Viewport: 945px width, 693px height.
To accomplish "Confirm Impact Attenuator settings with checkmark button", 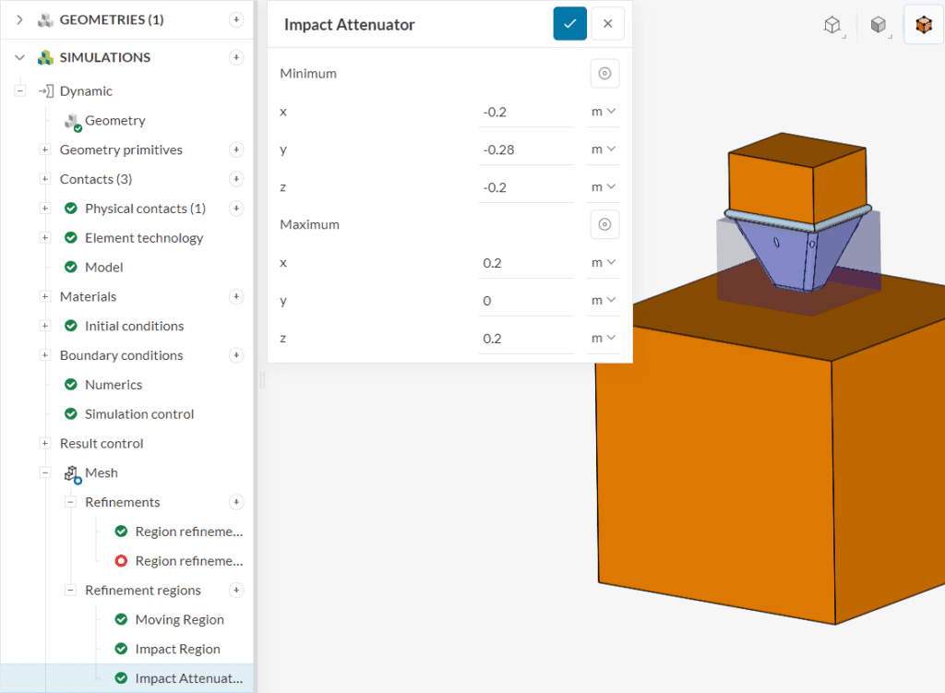I will click(x=569, y=24).
